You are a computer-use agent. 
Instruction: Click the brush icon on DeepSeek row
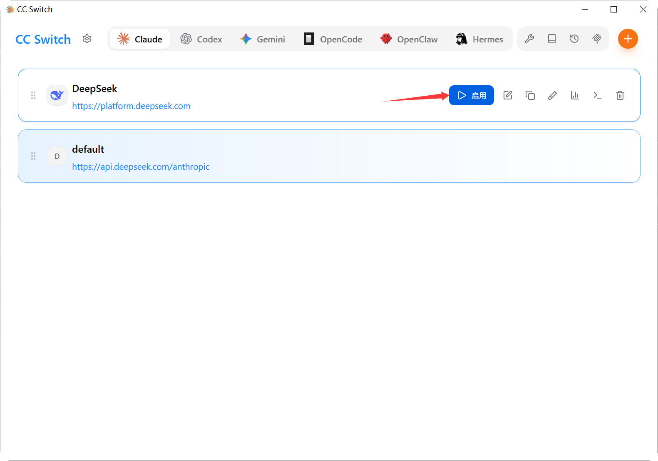click(x=553, y=95)
